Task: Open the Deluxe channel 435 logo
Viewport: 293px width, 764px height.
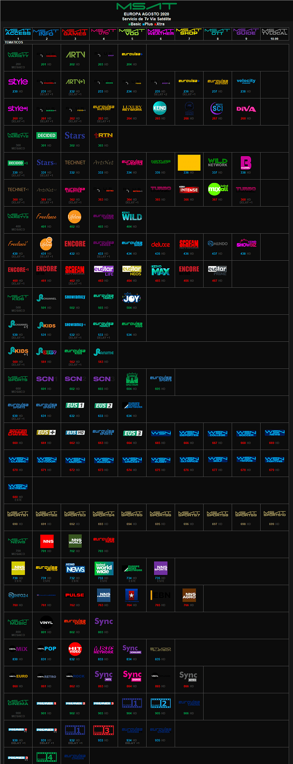Action: pos(161,244)
